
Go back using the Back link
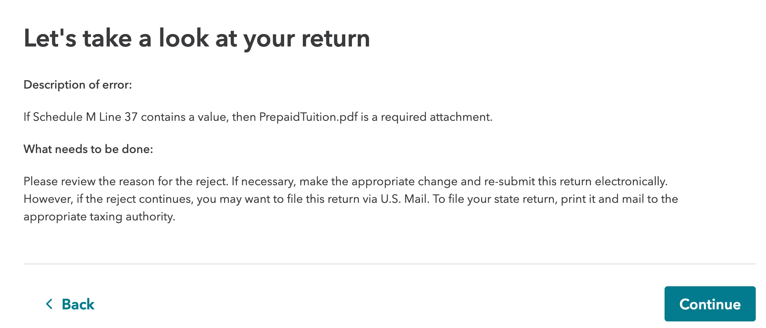point(70,304)
